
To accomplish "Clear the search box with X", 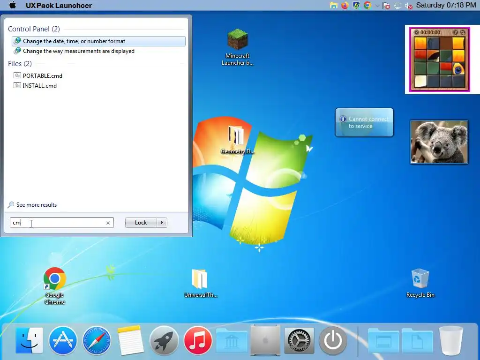I will [108, 223].
